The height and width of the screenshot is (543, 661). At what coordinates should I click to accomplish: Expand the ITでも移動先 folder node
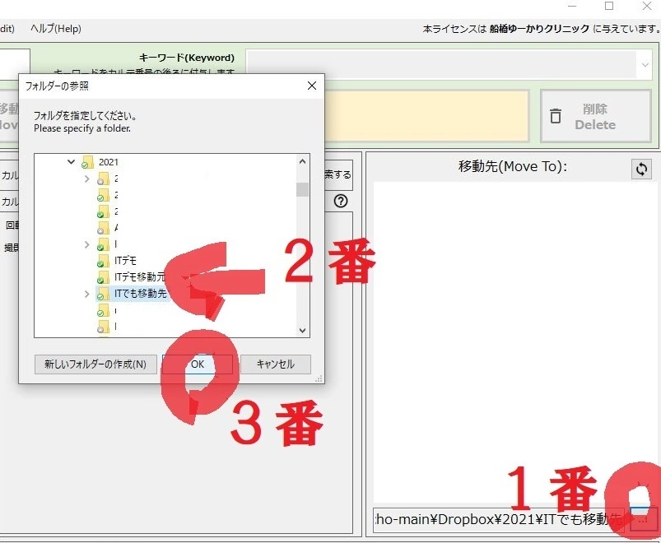87,294
